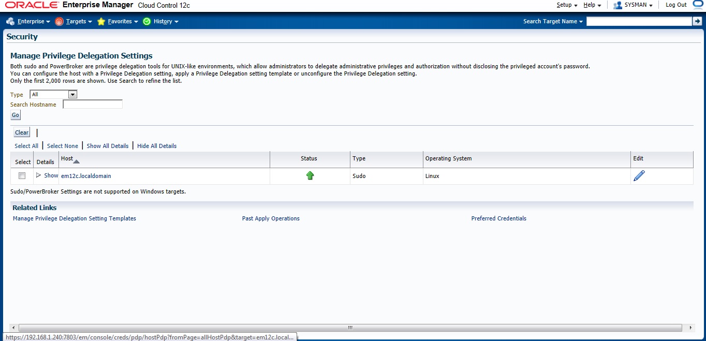This screenshot has height=341, width=706.
Task: Open the Favorites menu
Action: coord(123,21)
